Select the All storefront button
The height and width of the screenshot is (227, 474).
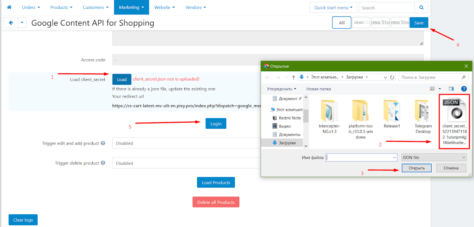click(x=342, y=22)
